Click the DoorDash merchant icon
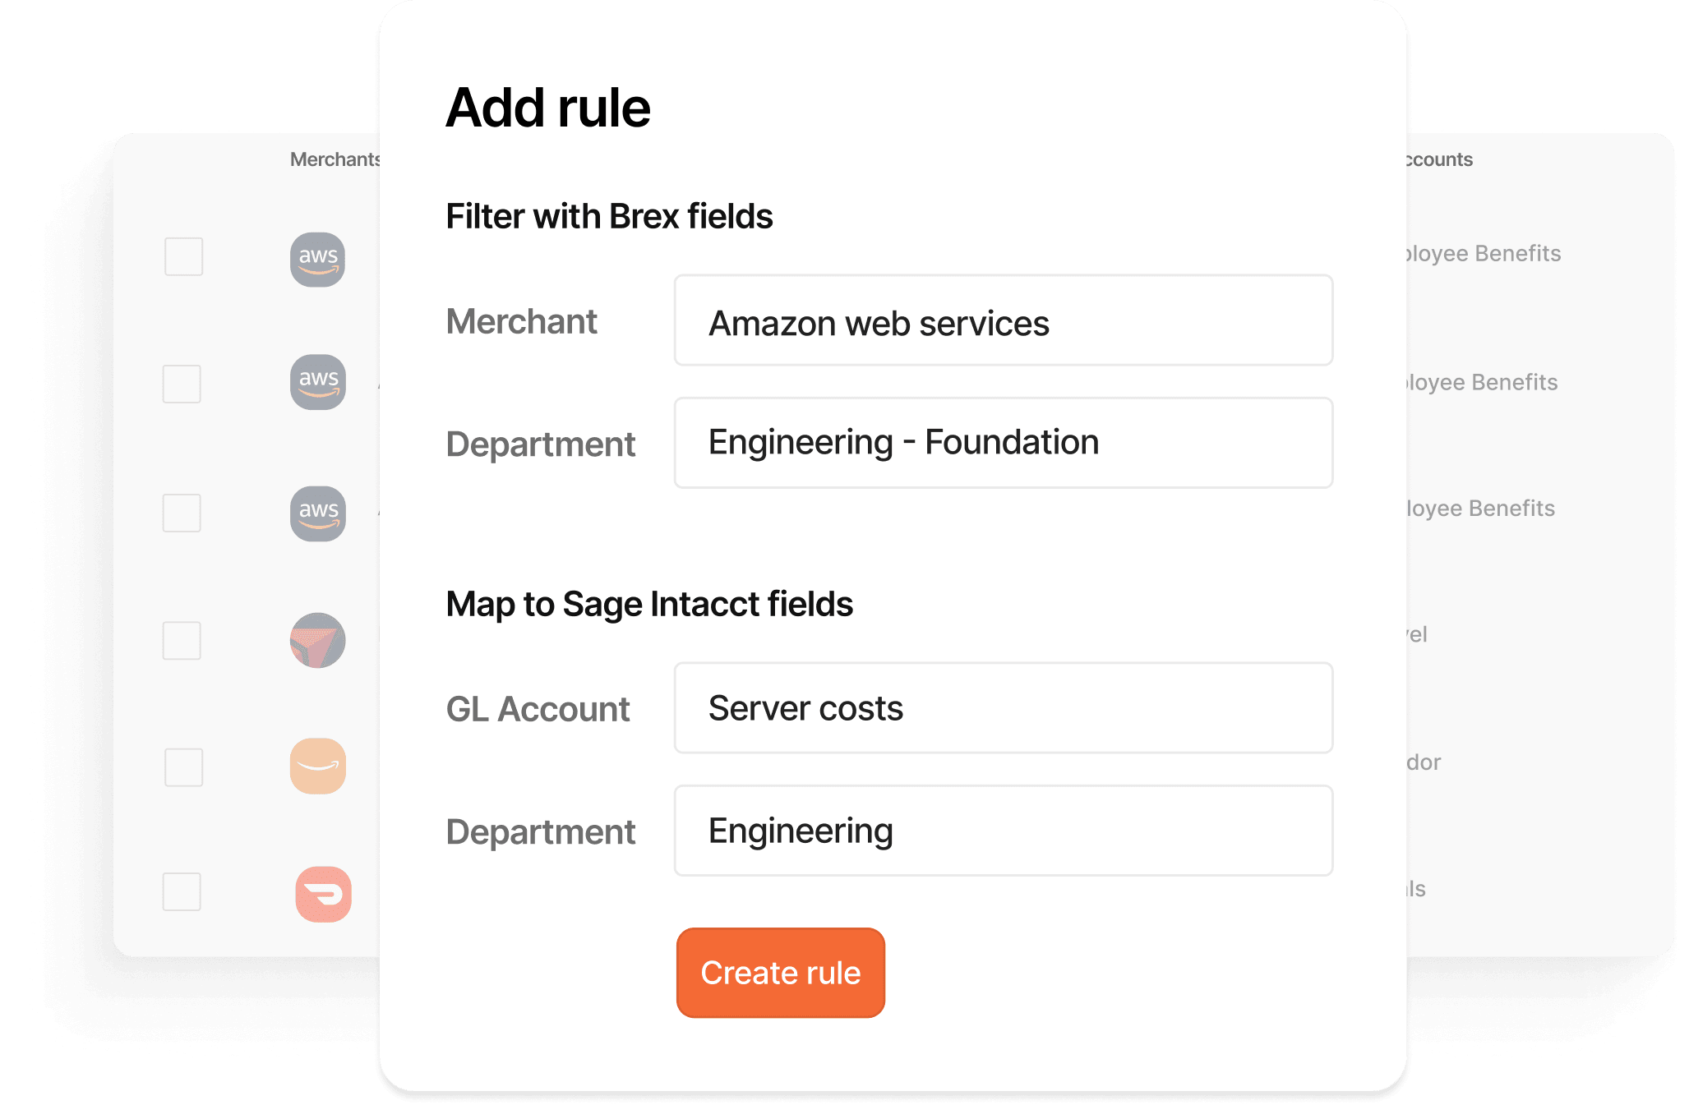The height and width of the screenshot is (1105, 1689). [x=323, y=894]
